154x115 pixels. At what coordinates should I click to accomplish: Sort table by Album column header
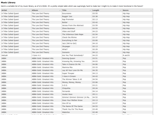[x=46, y=10]
